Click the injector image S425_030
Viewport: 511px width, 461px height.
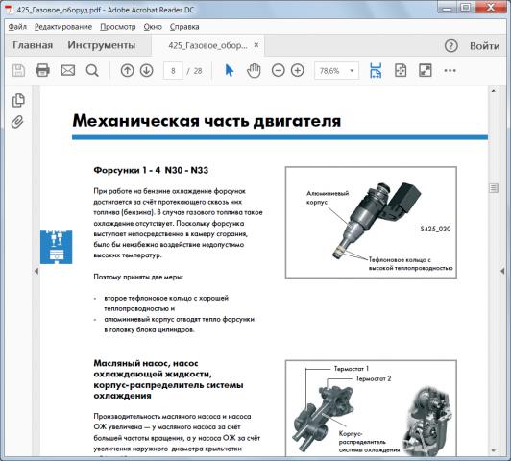click(371, 223)
